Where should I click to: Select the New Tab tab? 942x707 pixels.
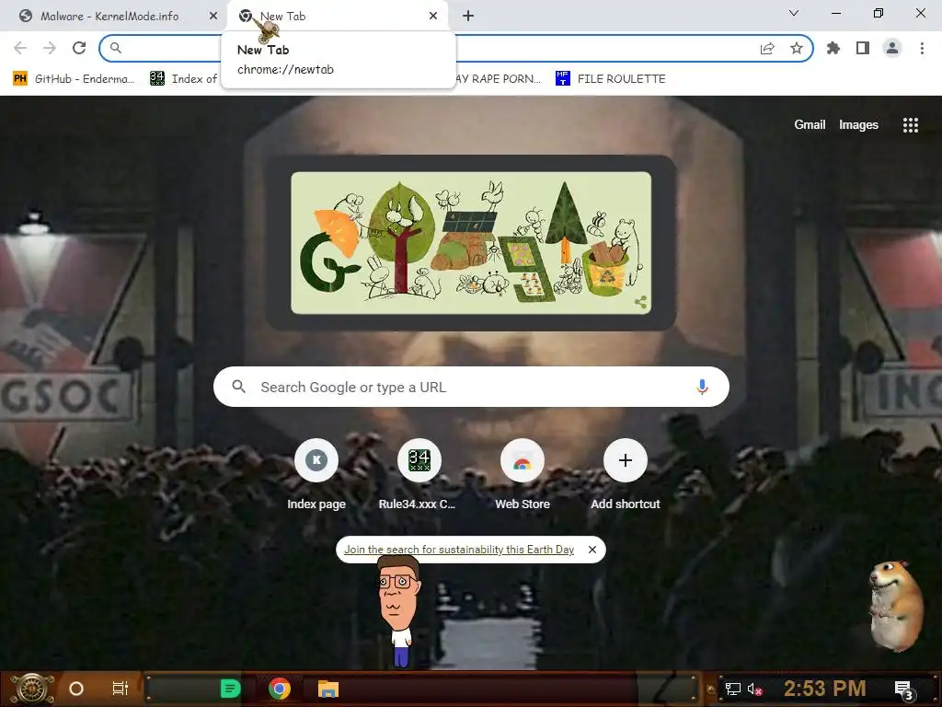[x=339, y=17]
